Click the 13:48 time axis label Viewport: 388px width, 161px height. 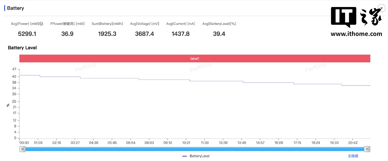242,143
